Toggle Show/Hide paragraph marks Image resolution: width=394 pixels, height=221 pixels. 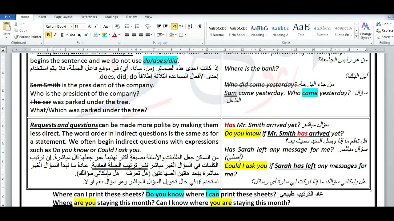pos(200,26)
